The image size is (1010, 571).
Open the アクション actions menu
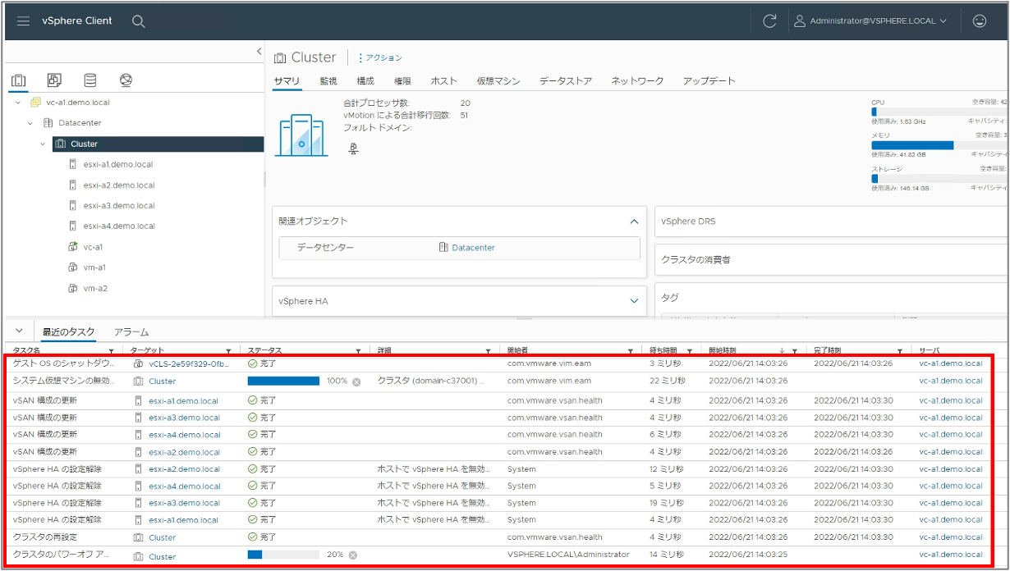379,57
